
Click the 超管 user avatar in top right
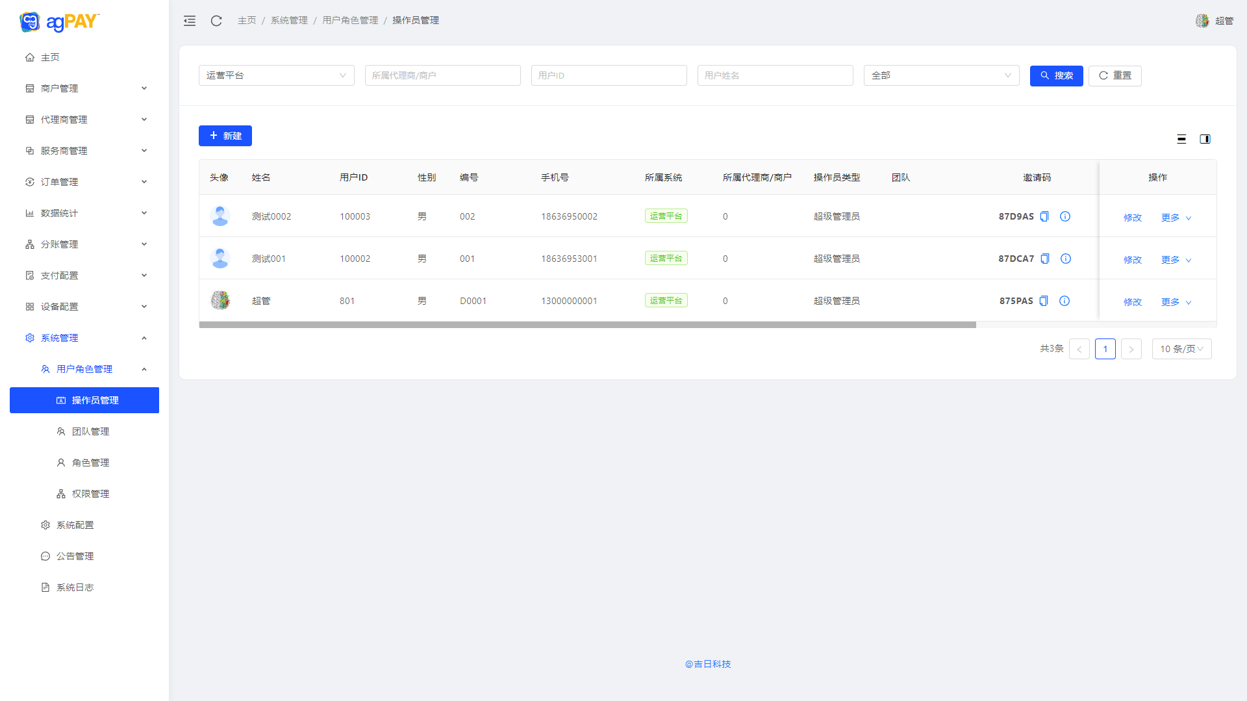pyautogui.click(x=1202, y=21)
